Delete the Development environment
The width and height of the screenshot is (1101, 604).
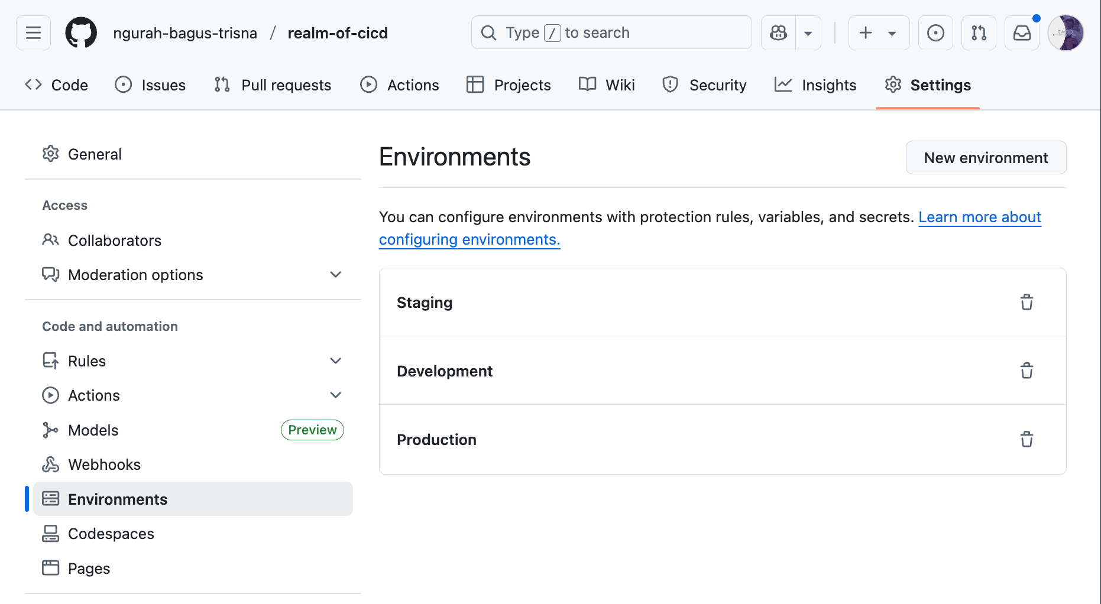pyautogui.click(x=1026, y=371)
